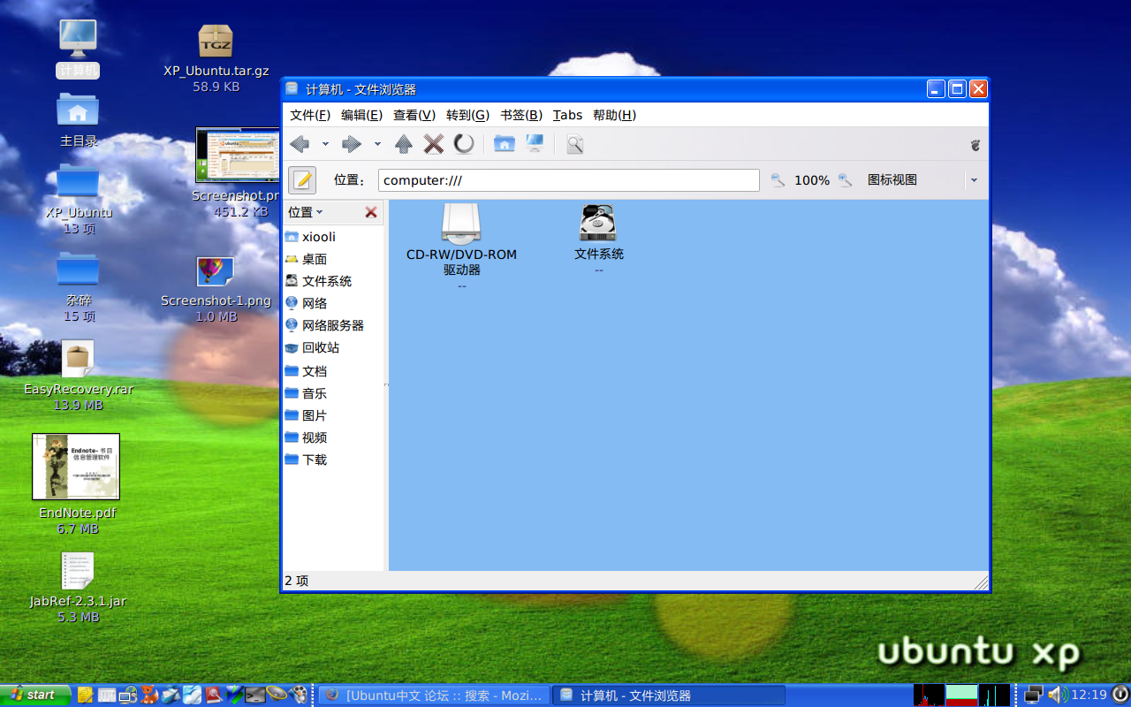Image resolution: width=1131 pixels, height=707 pixels.
Task: Search for files with magnifier icon
Action: [575, 144]
